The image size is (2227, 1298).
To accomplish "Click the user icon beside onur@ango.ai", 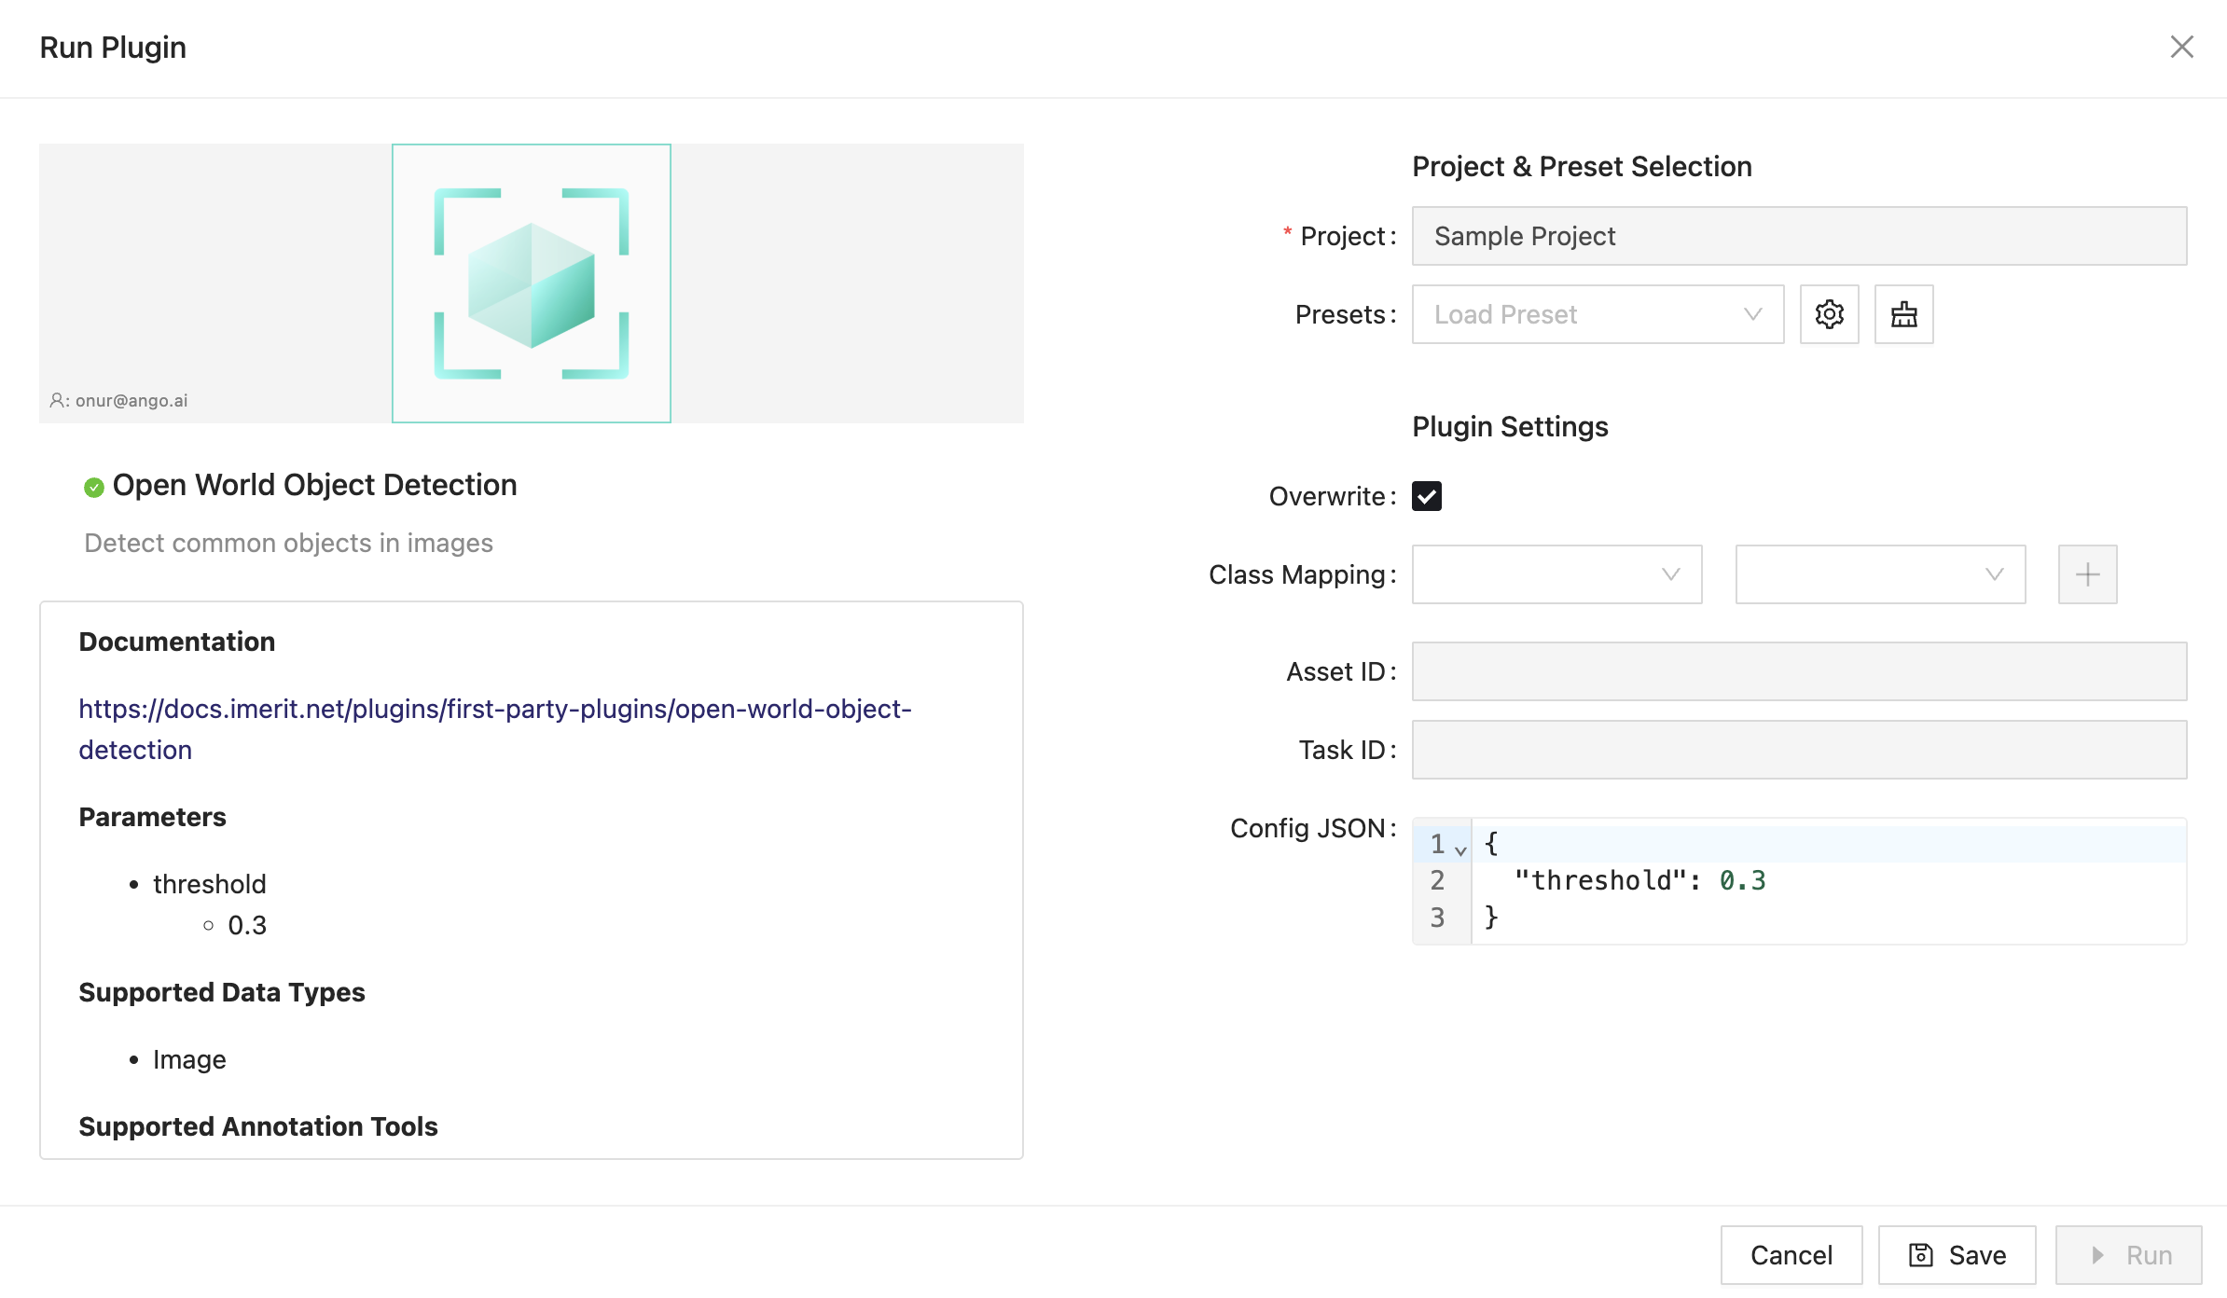I will [x=57, y=400].
